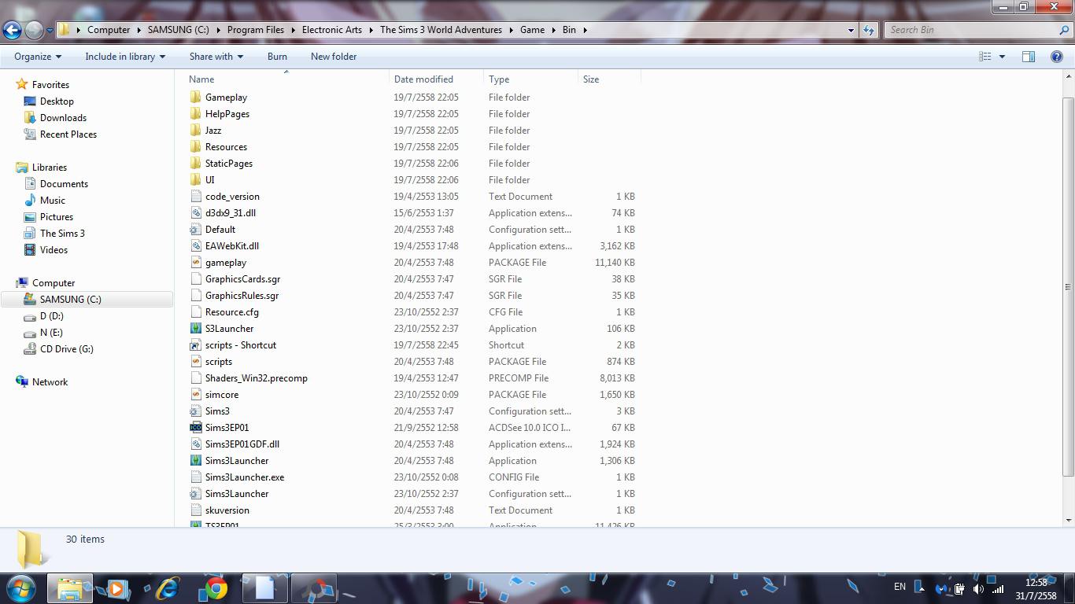
Task: Click Program Files in the address breadcrumb
Action: (x=256, y=30)
